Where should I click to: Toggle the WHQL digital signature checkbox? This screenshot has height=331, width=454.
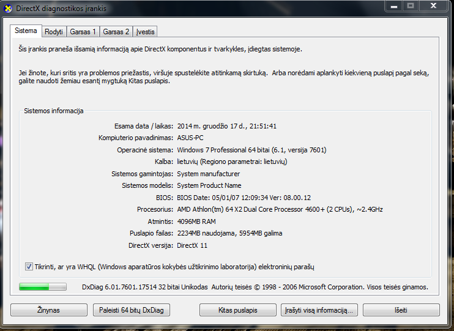(29, 266)
